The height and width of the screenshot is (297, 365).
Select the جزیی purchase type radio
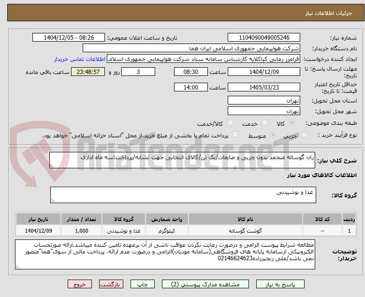(x=304, y=134)
